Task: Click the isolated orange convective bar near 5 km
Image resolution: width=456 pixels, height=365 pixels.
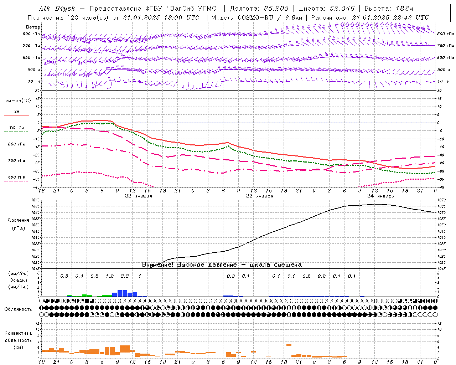Action: pos(289,345)
